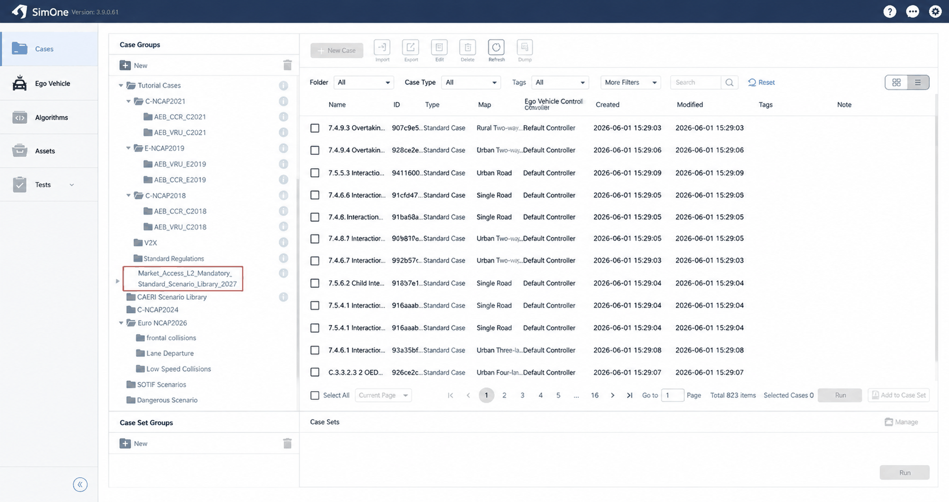Image resolution: width=949 pixels, height=502 pixels.
Task: Go to last page arrow
Action: [630, 395]
